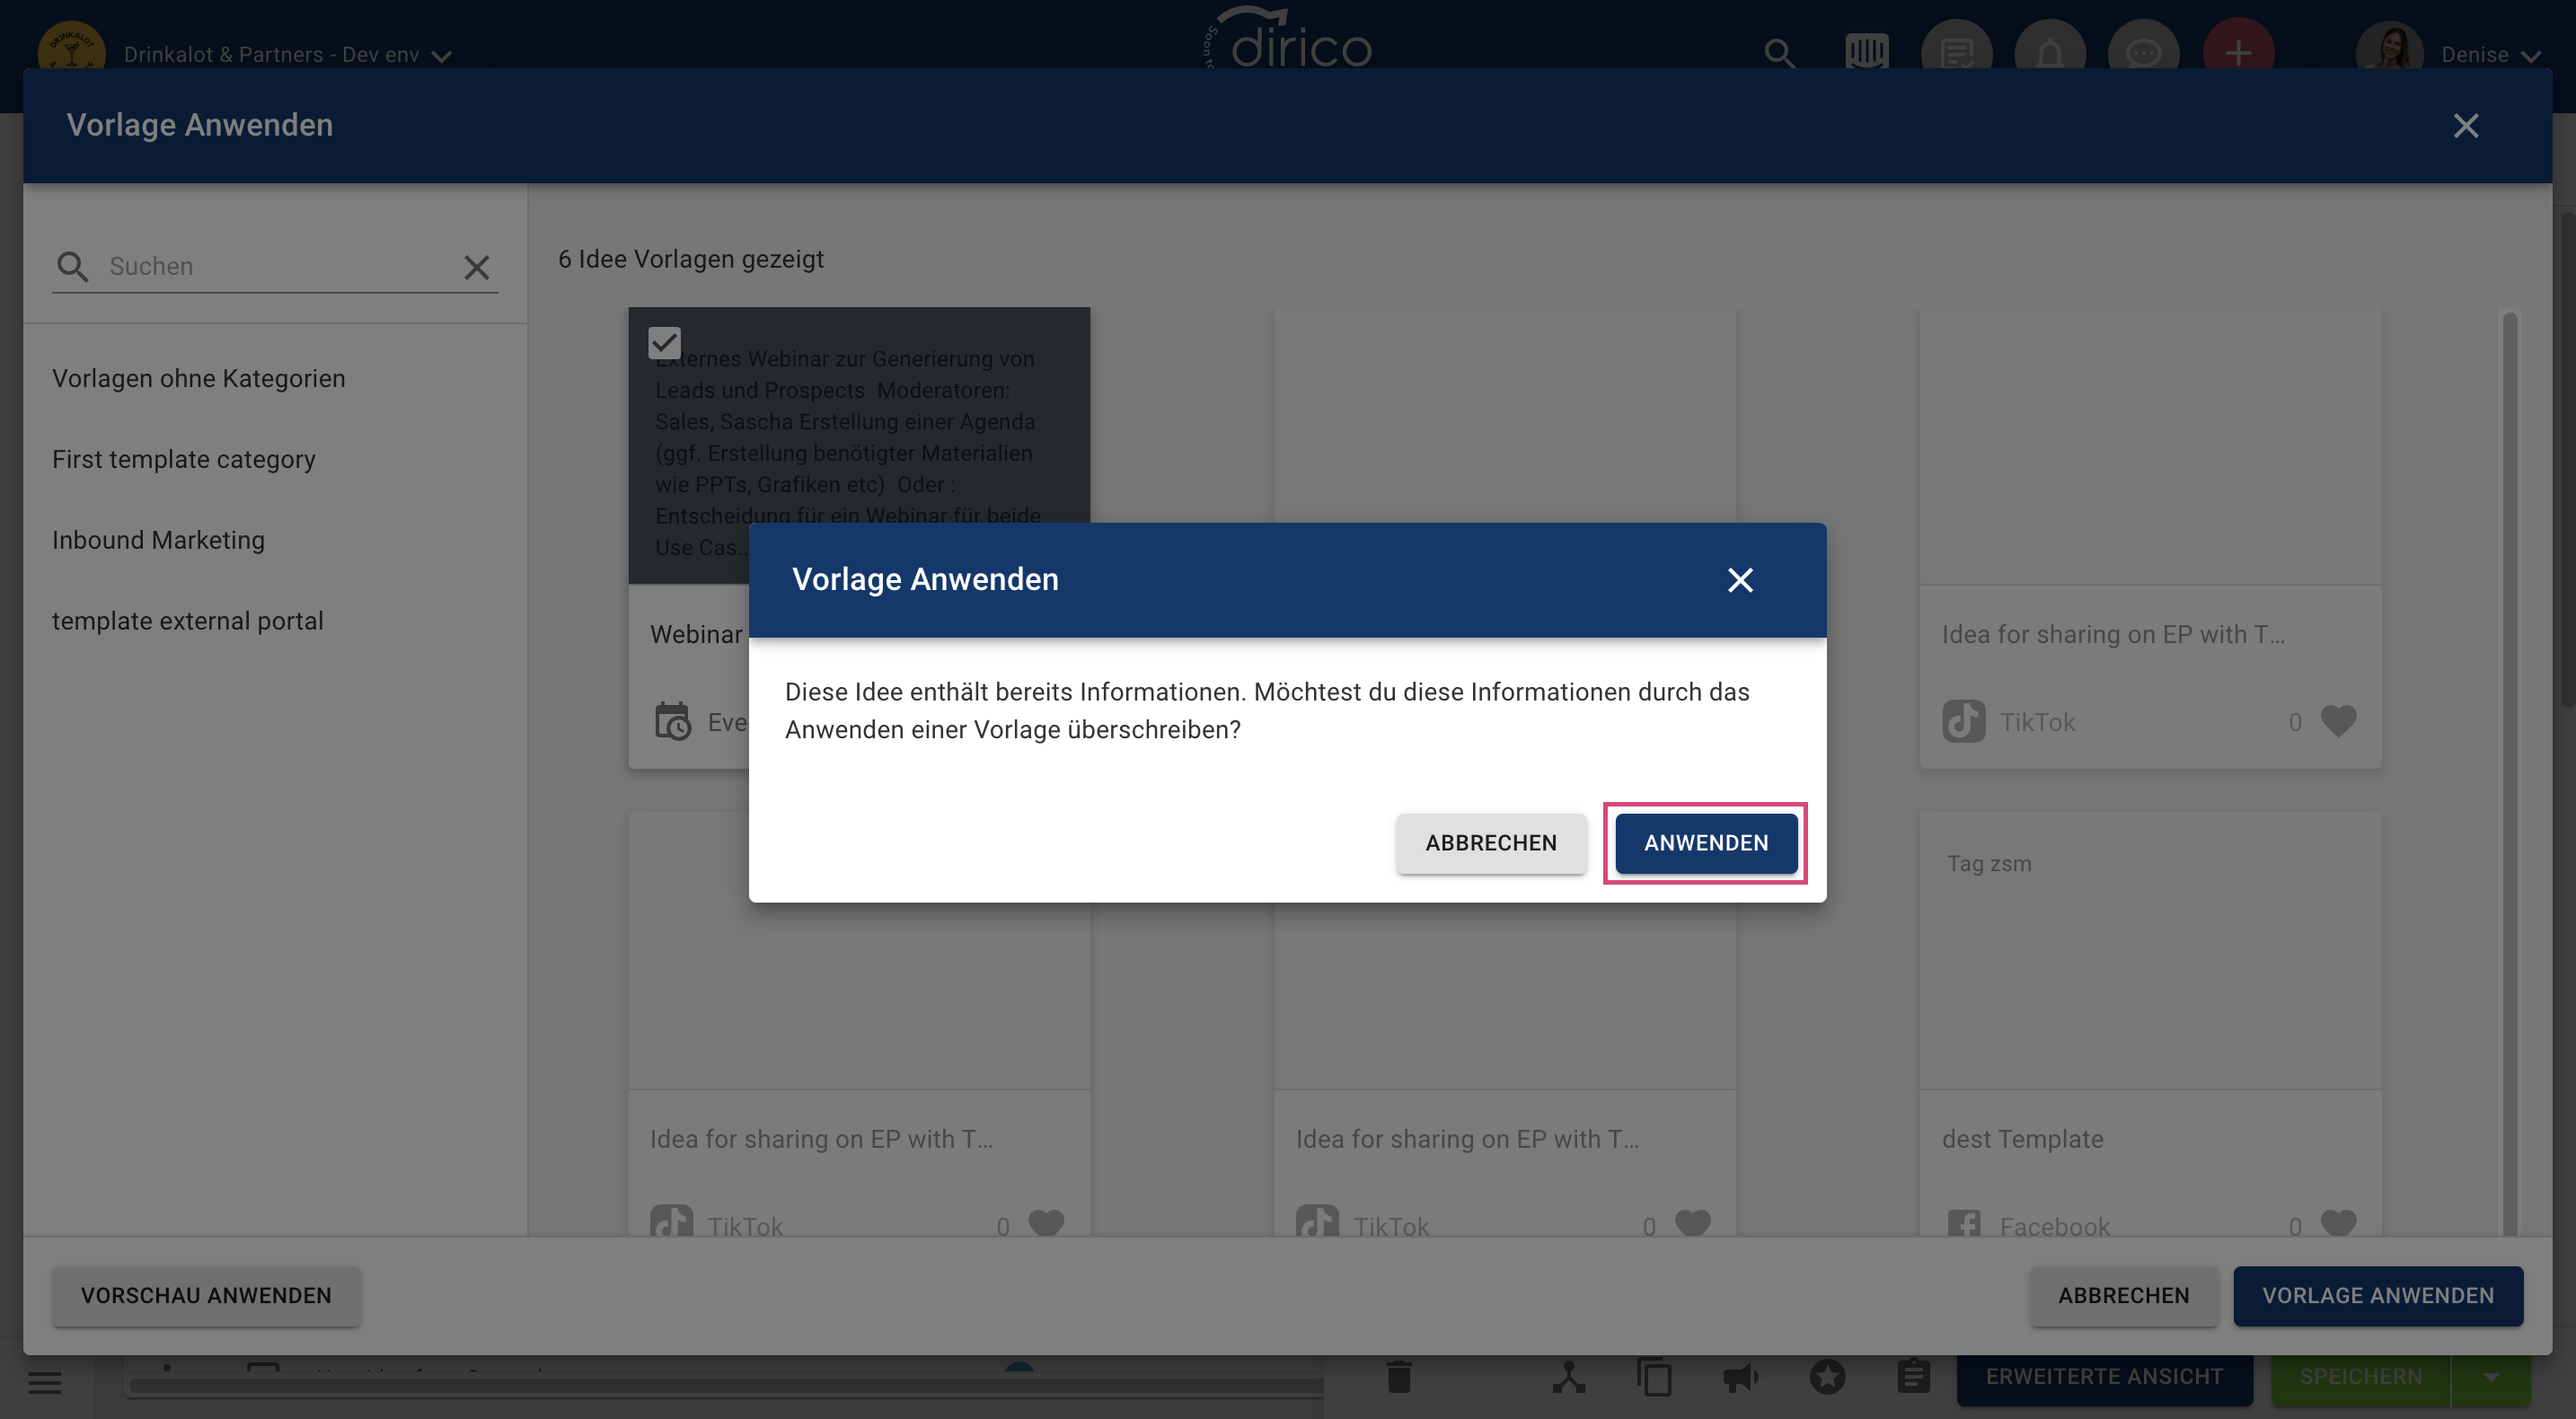Cancel the overwrite confirmation with Abbrechen in dialog
The width and height of the screenshot is (2576, 1419).
[1491, 843]
